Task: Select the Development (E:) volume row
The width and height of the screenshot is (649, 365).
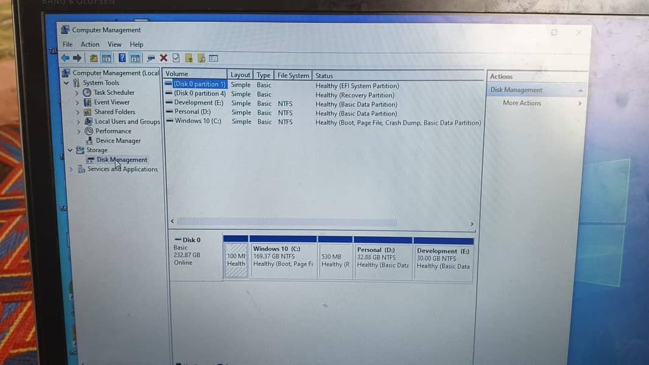Action: point(198,103)
